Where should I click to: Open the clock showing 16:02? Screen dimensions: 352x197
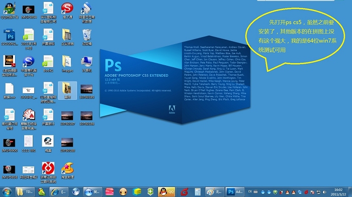point(338,192)
